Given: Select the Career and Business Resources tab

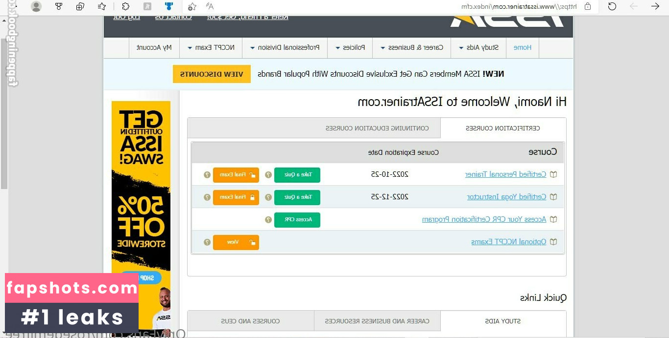Looking at the screenshot, I should [x=377, y=321].
